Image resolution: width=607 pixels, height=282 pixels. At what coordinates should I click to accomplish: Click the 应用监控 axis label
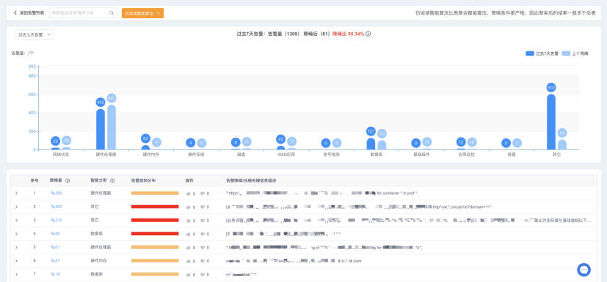[x=467, y=155]
